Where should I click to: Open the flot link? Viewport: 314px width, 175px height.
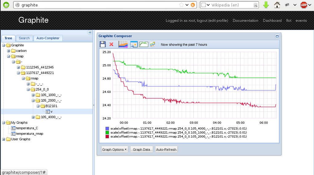[288, 21]
